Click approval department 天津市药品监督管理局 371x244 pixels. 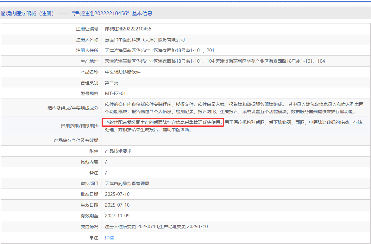coord(127,183)
